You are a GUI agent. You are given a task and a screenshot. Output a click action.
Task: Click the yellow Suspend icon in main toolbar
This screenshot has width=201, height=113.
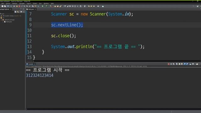(17, 6)
